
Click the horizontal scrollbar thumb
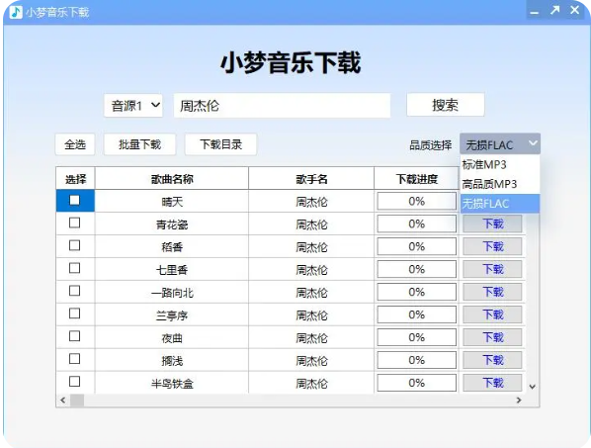pyautogui.click(x=77, y=401)
